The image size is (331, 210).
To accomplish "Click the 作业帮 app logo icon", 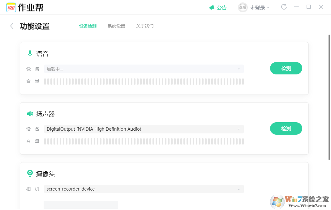I will pyautogui.click(x=11, y=8).
